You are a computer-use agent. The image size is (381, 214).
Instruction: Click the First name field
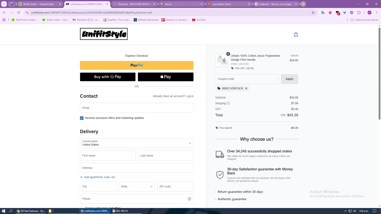108,156
